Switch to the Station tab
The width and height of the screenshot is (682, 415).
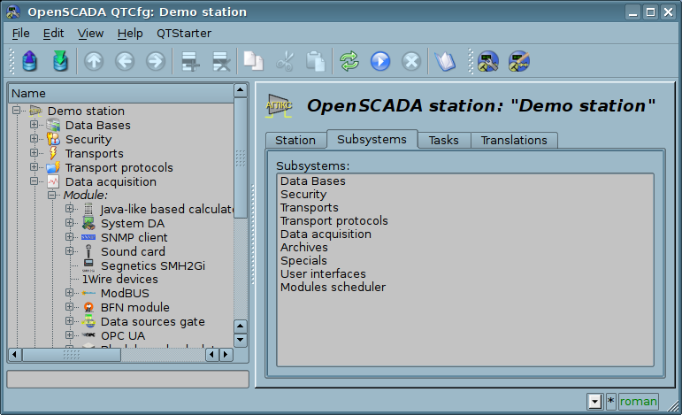tap(295, 140)
